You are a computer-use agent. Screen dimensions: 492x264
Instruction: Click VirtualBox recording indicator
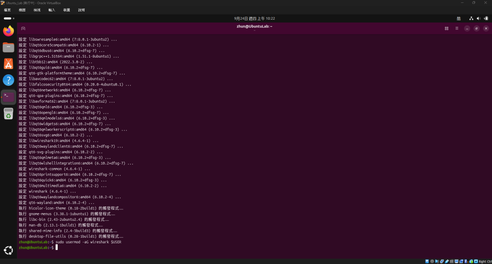click(462, 261)
